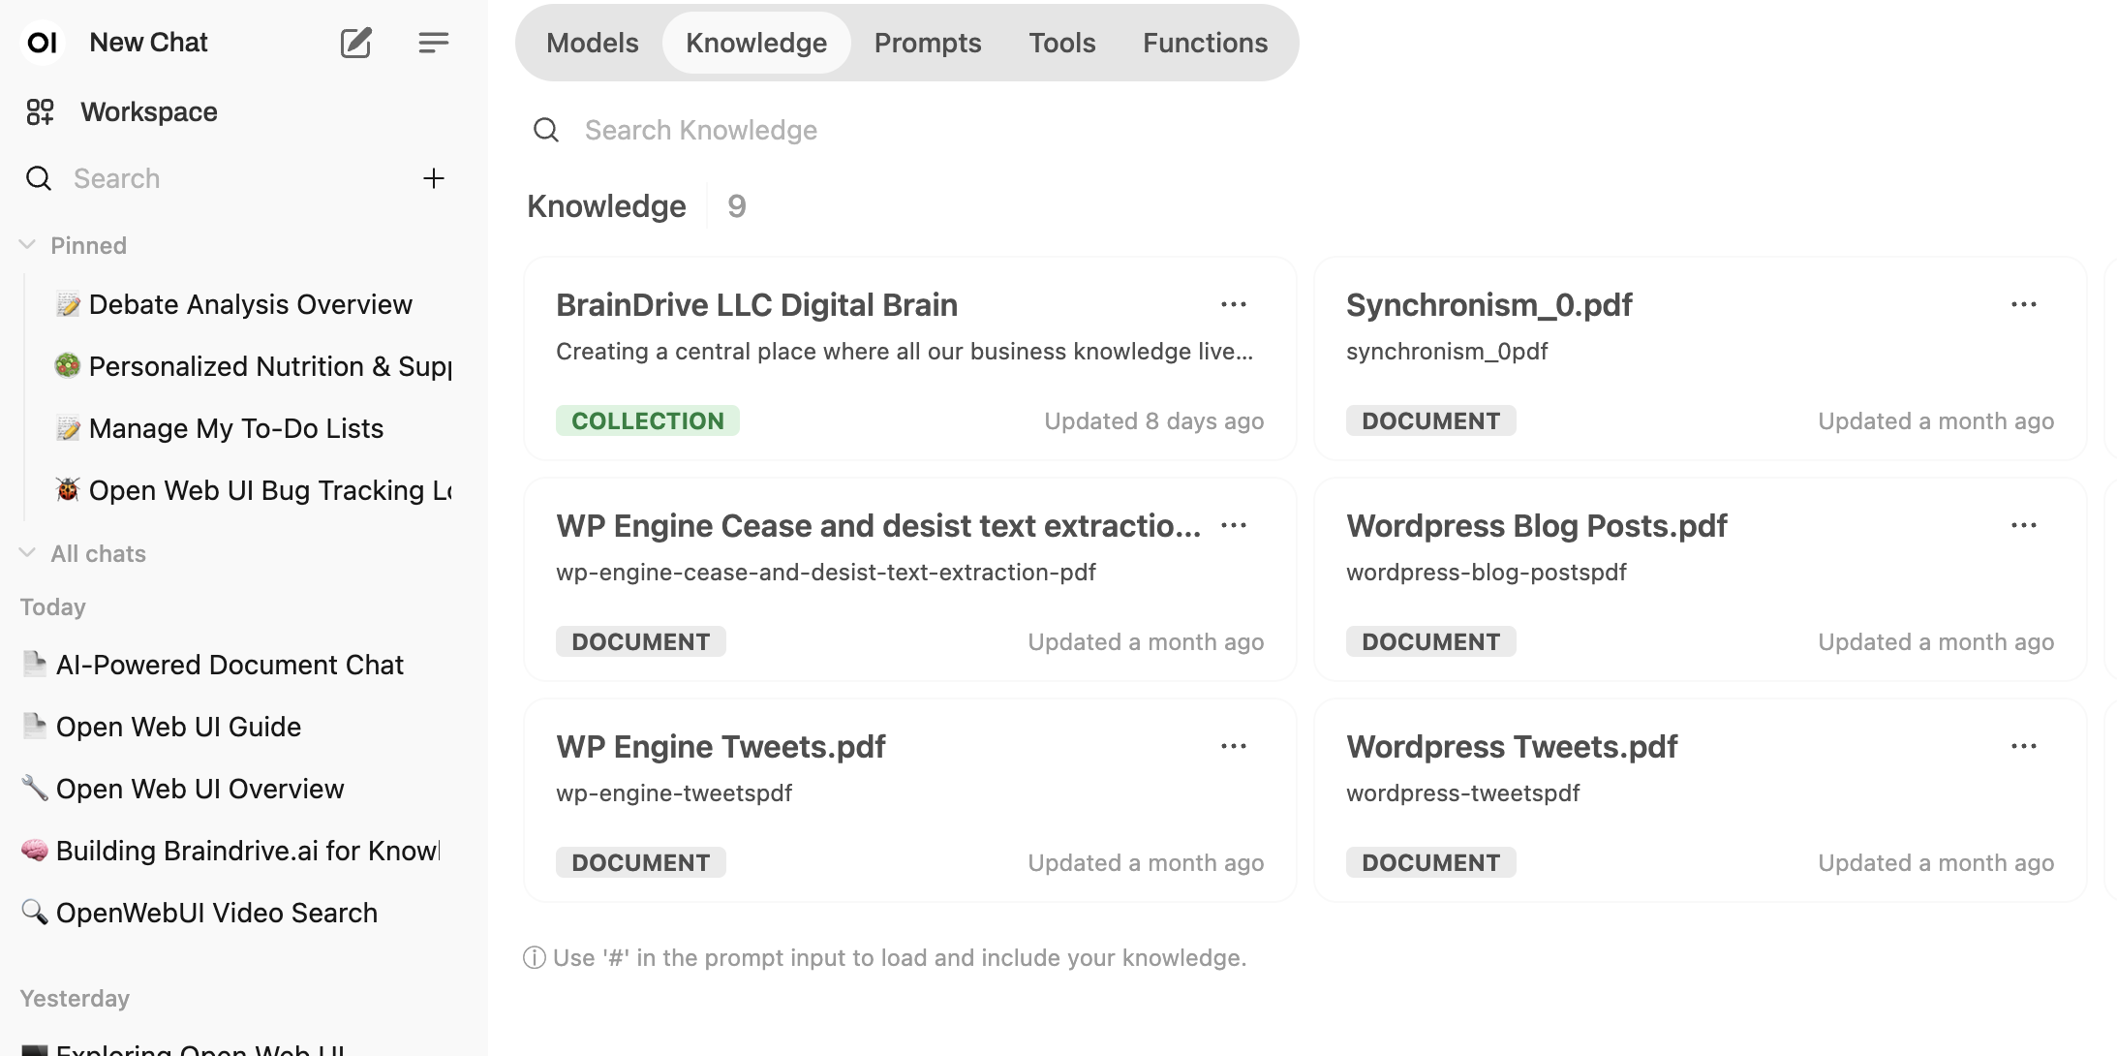Click the Search Knowledge input field

[x=701, y=131]
